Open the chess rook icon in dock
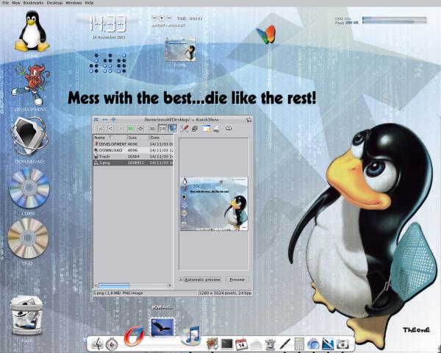Viewport: 441px width, 353px height. pos(270,343)
